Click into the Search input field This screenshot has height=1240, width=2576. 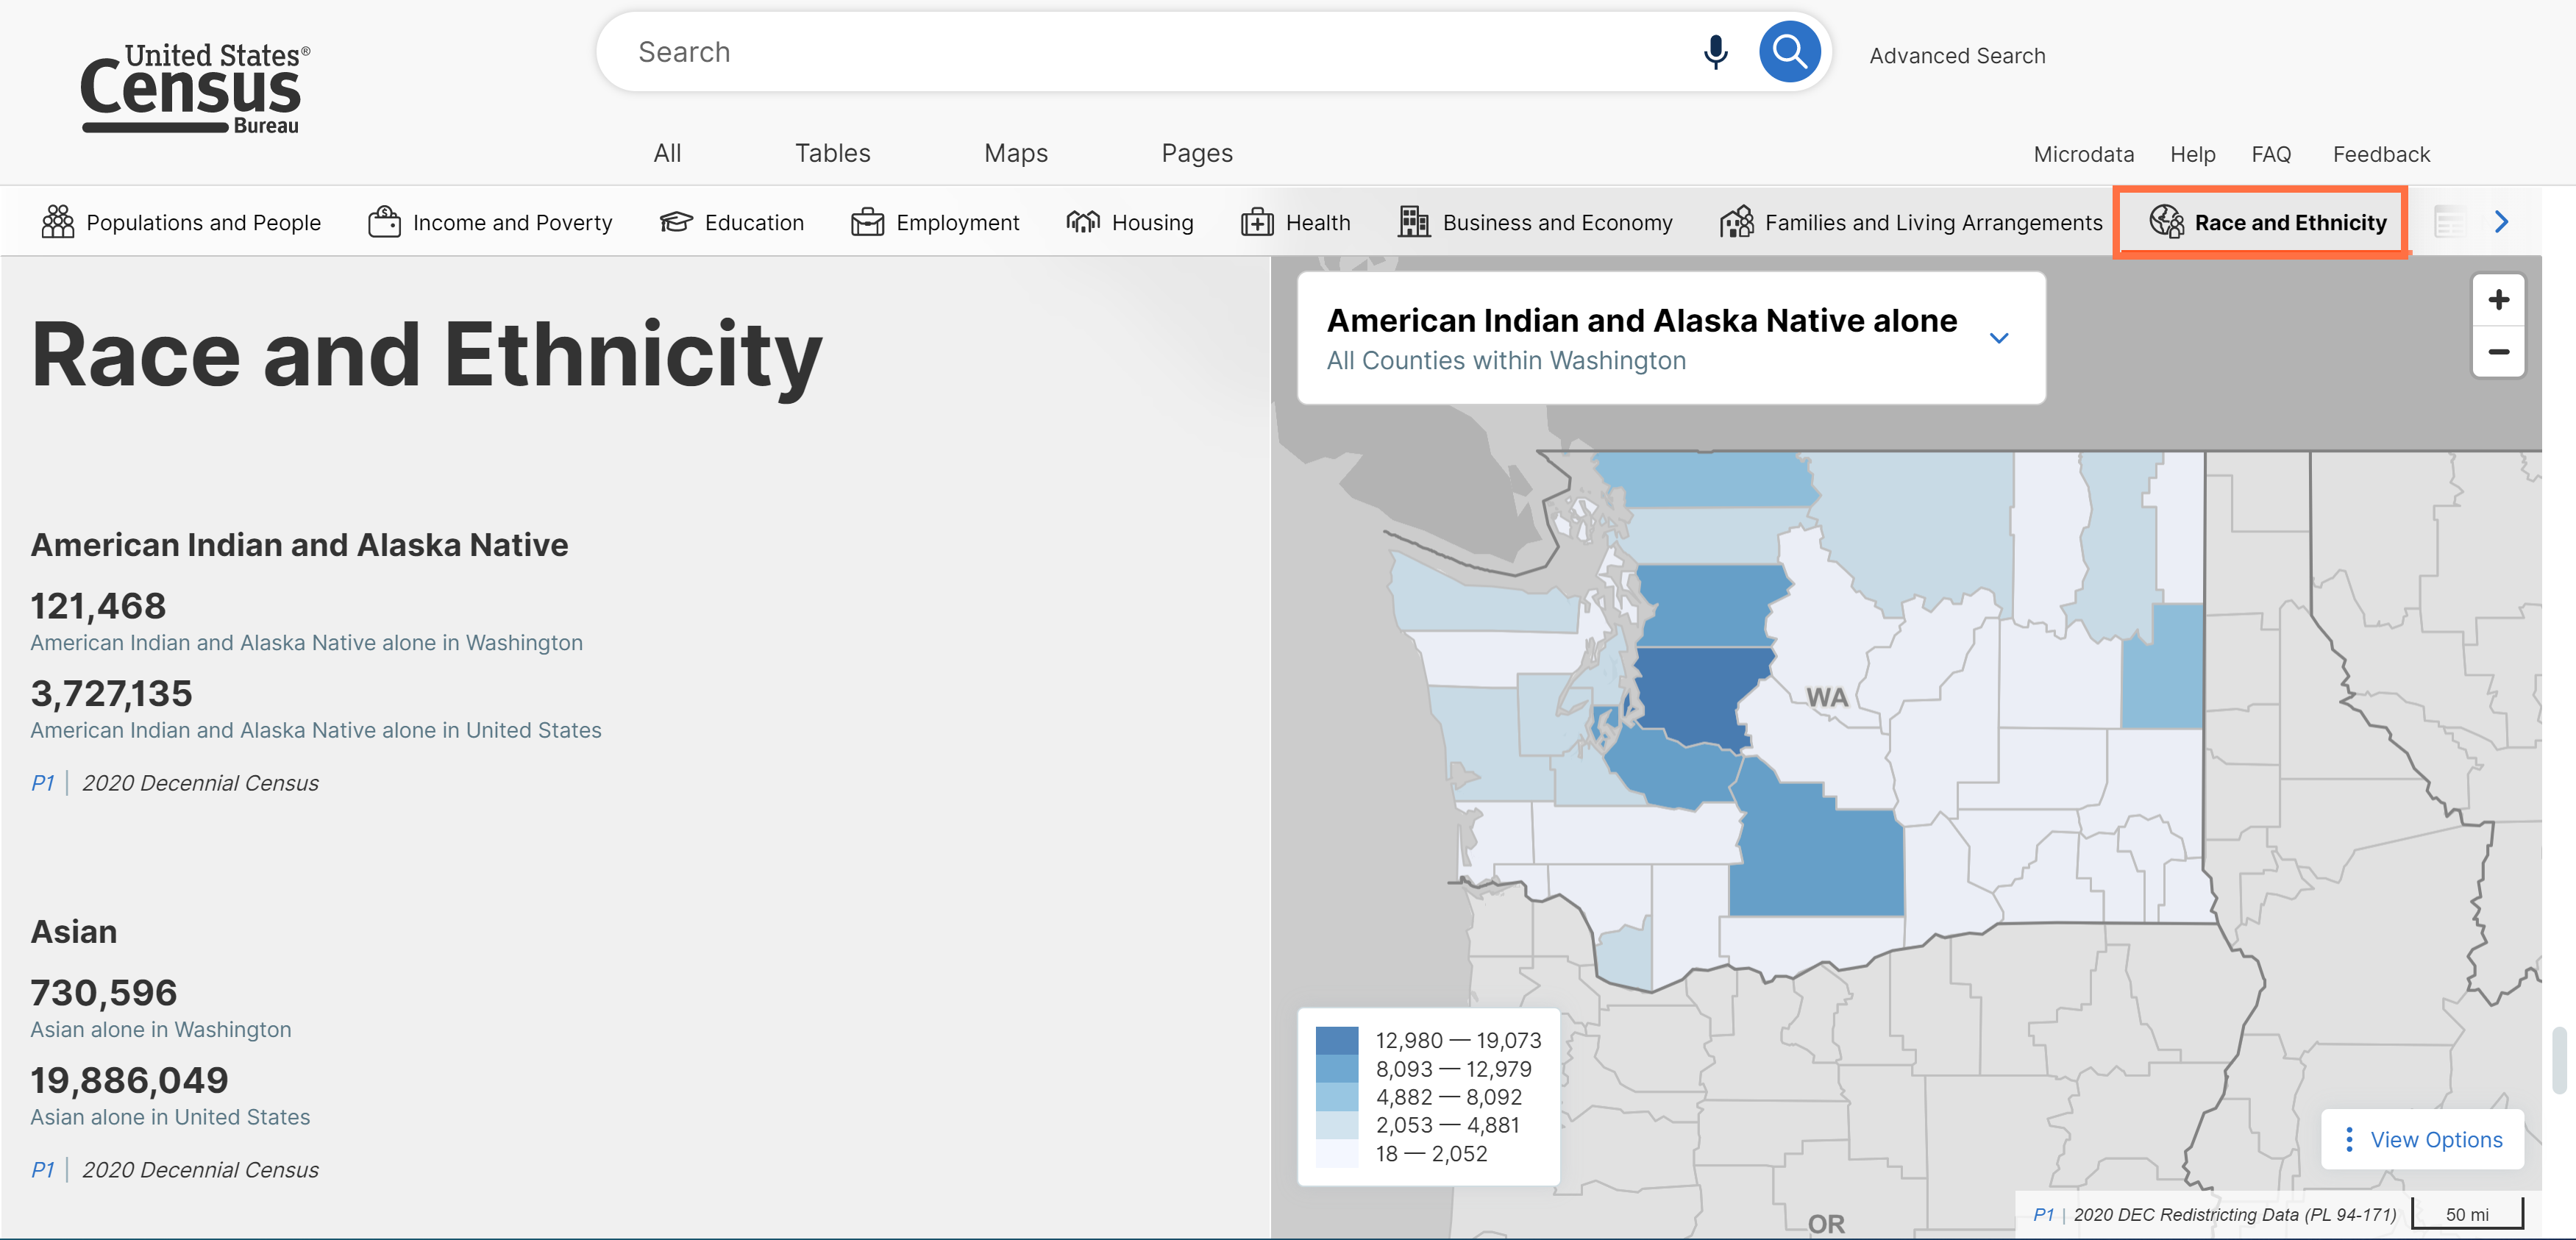click(1150, 52)
